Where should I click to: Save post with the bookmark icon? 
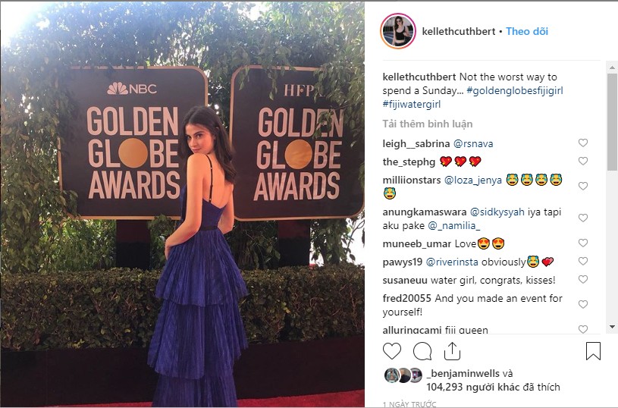point(593,351)
